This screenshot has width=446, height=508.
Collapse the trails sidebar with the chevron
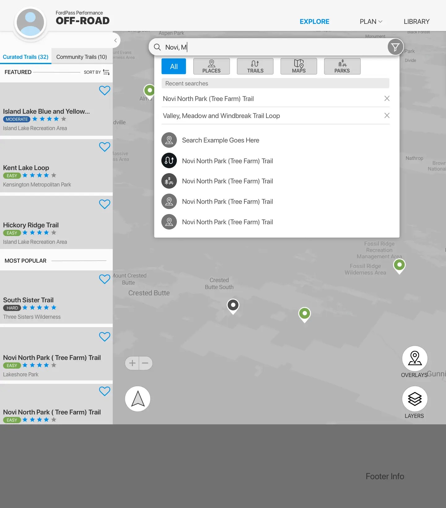(115, 40)
